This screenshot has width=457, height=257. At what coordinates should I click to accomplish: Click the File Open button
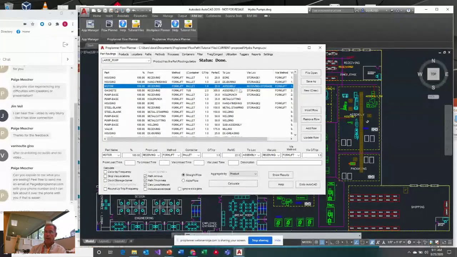pos(311,73)
